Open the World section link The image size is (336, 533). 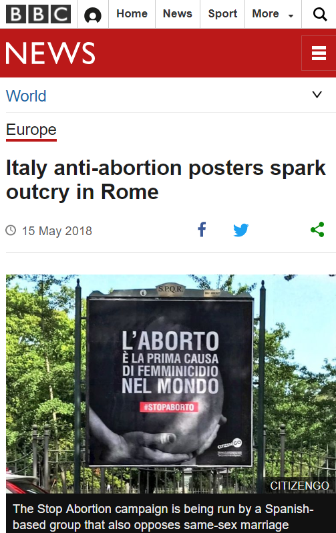[x=26, y=96]
